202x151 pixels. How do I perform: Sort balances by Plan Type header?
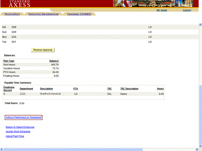pos(9,61)
